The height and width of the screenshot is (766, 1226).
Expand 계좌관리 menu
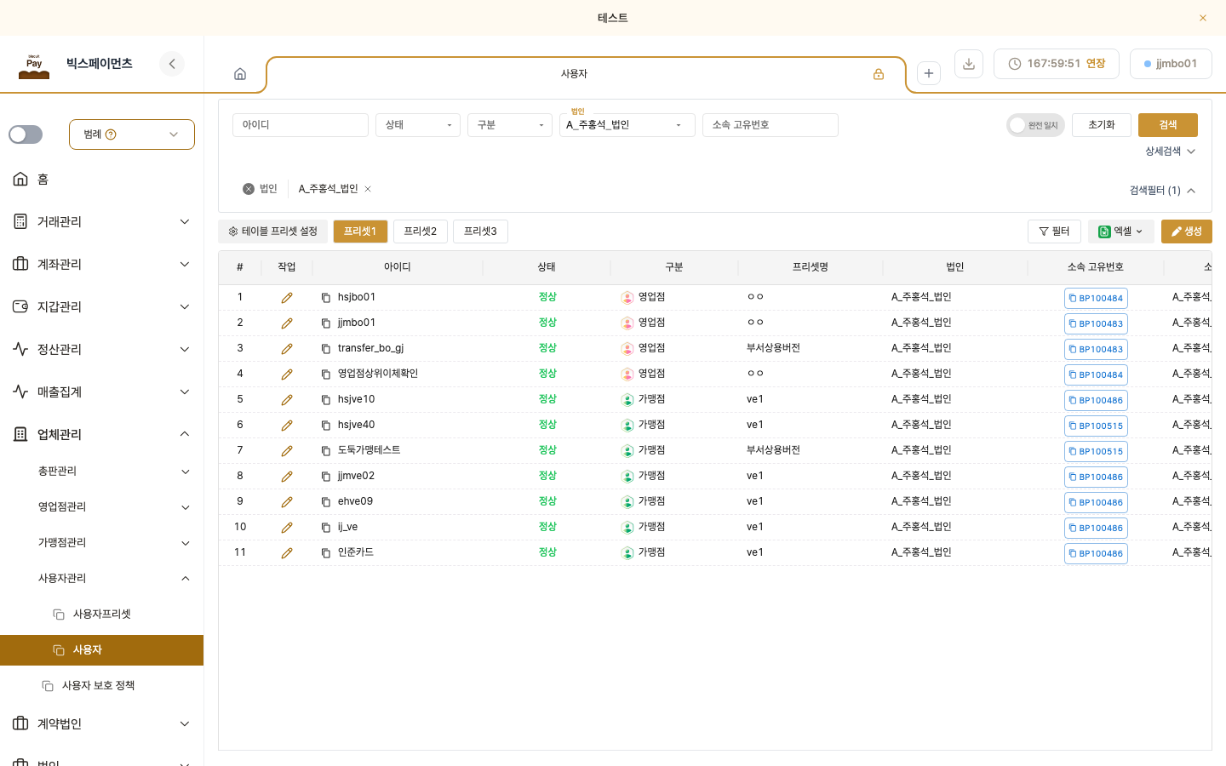click(102, 264)
